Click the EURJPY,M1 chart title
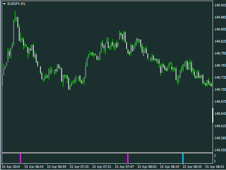This screenshot has height=170, width=226. 17,4
